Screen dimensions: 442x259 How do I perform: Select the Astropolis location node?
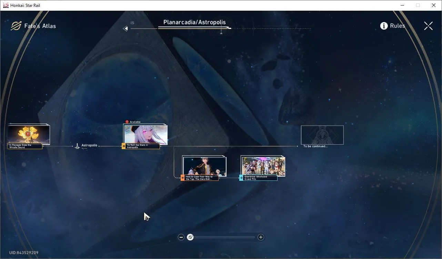coord(86,146)
